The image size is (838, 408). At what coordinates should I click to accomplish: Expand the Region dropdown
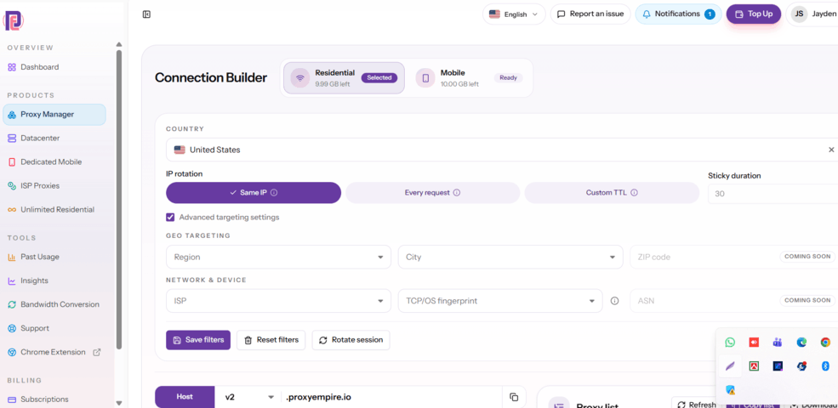coord(278,257)
